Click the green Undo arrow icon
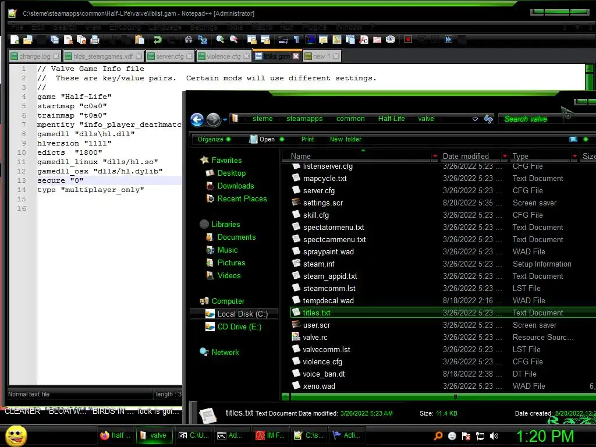The width and height of the screenshot is (596, 447). 157,40
